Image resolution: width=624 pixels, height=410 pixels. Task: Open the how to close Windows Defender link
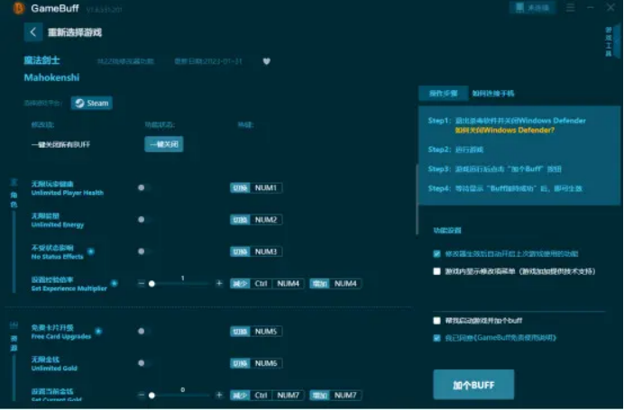pyautogui.click(x=505, y=130)
